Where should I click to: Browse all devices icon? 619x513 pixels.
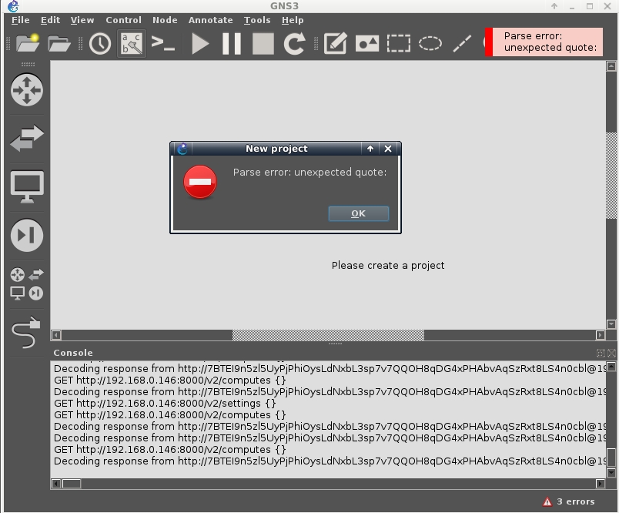[x=27, y=284]
